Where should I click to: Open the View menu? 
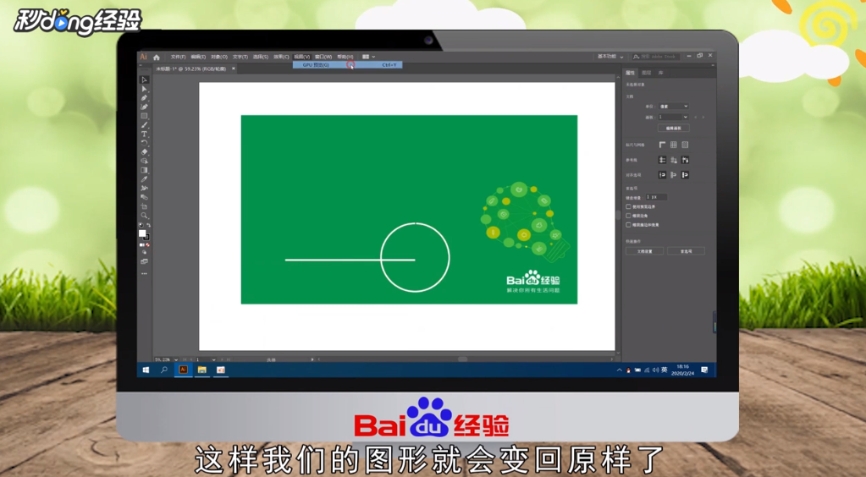302,57
